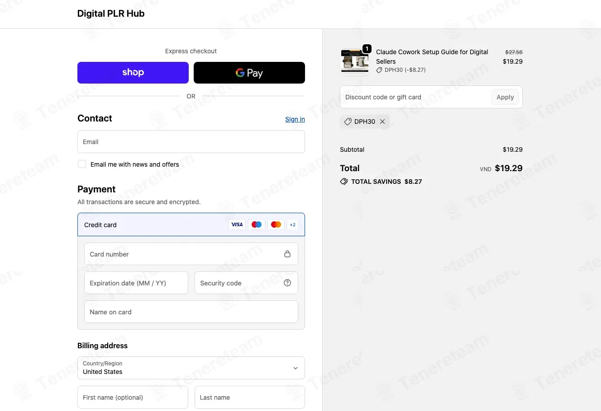Click the Visa card icon
Image resolution: width=601 pixels, height=411 pixels.
[237, 224]
